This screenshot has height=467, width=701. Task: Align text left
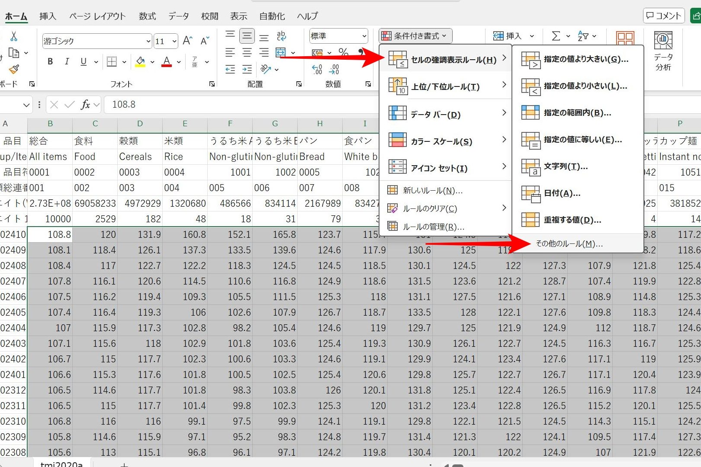pyautogui.click(x=230, y=52)
